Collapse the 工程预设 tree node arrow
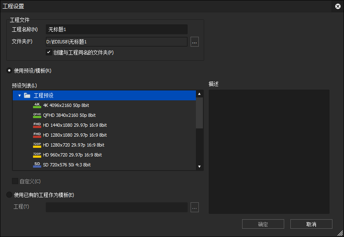Screen dimensions: 344x237 [x=19, y=95]
